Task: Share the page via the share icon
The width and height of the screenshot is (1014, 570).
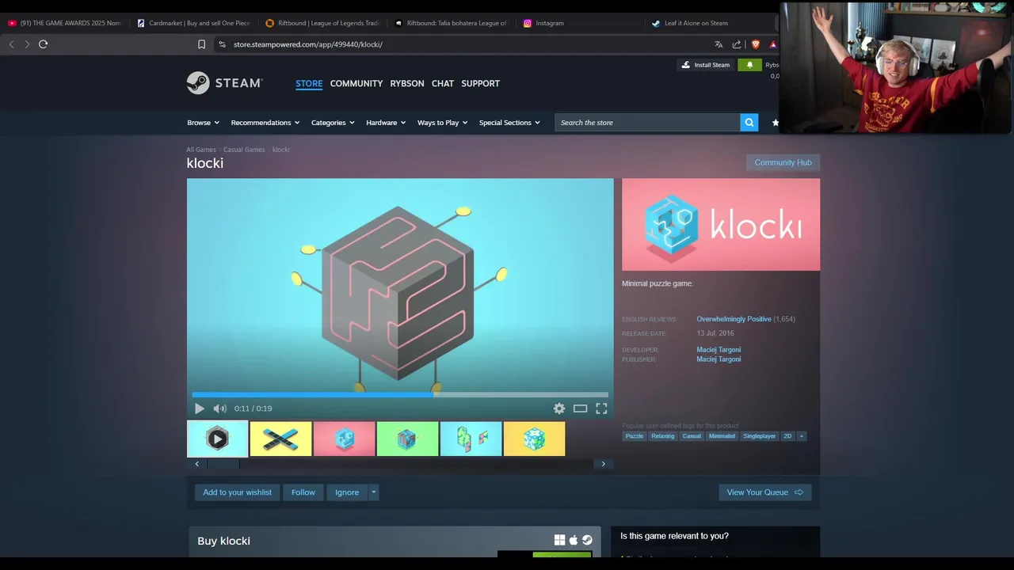Action: point(737,44)
